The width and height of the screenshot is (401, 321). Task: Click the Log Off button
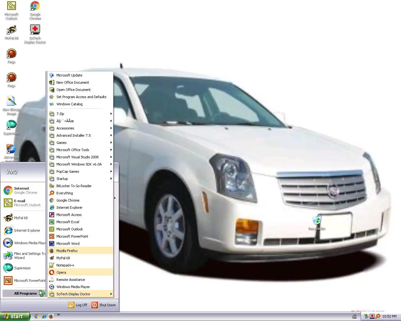coord(78,305)
